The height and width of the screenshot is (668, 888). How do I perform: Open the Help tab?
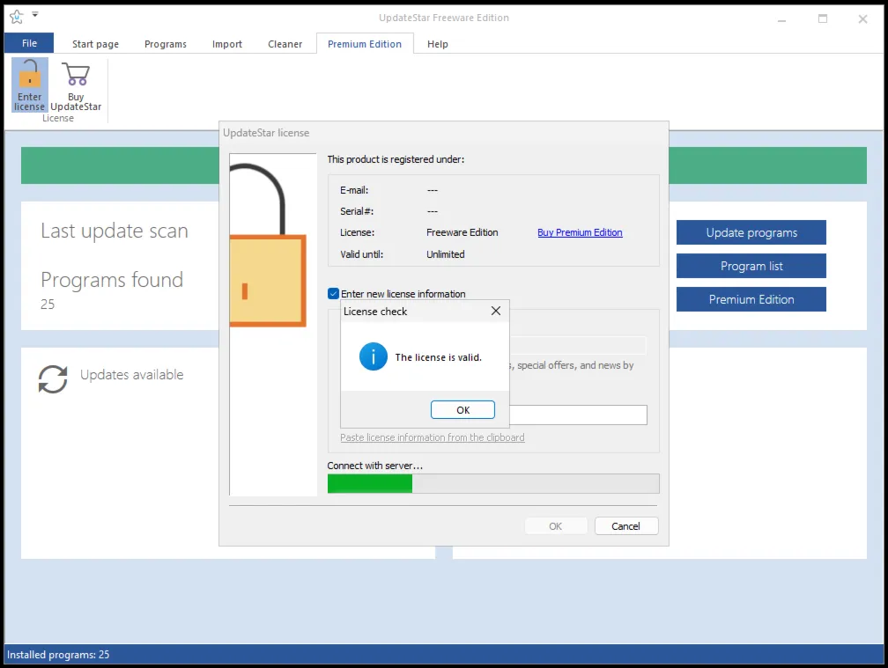(437, 43)
